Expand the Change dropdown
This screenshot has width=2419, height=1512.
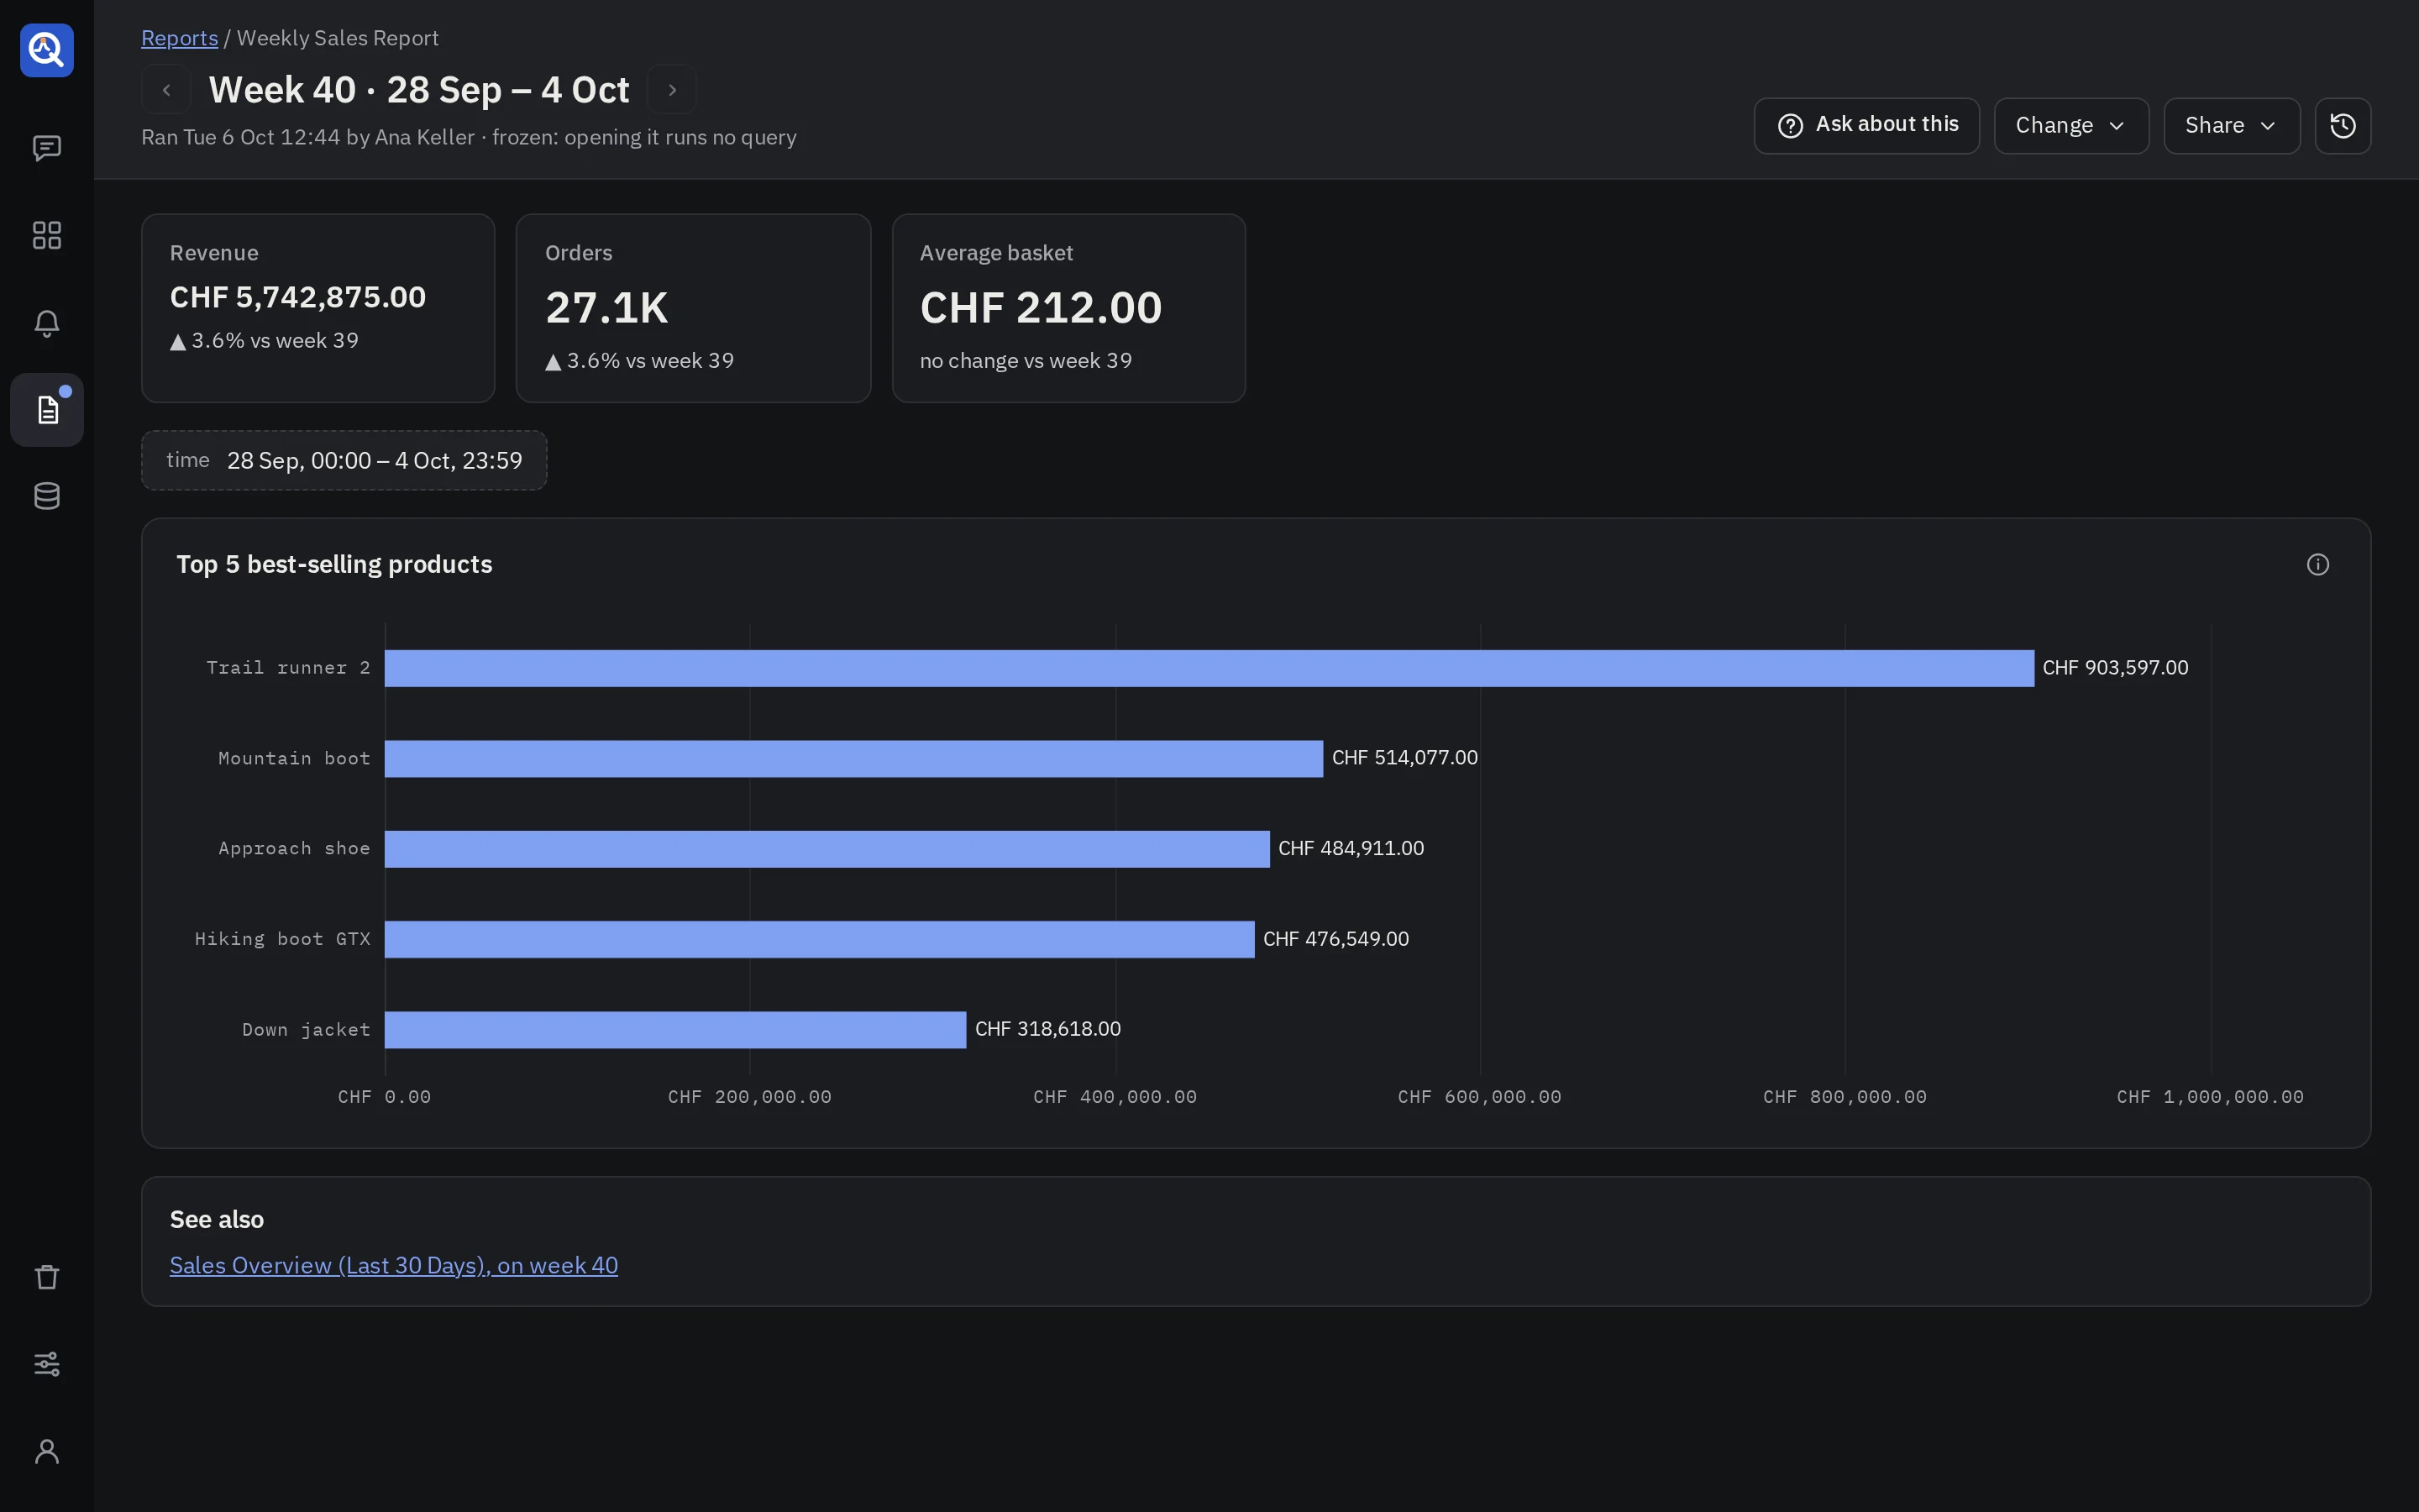point(2070,126)
